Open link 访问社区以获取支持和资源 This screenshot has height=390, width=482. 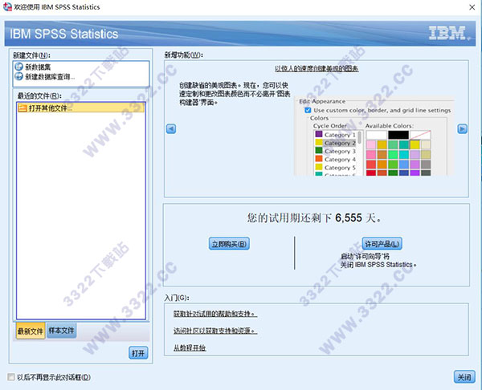coord(215,331)
